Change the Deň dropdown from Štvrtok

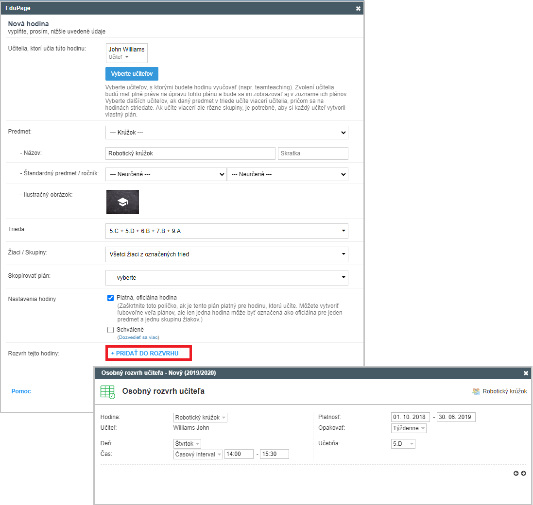(187, 443)
